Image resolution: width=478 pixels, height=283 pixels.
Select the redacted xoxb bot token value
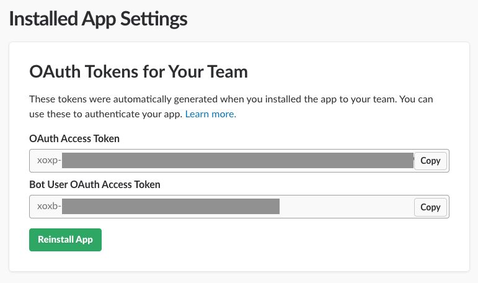[x=170, y=207]
